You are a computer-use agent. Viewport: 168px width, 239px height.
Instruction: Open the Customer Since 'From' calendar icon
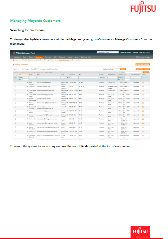[x=123, y=77]
